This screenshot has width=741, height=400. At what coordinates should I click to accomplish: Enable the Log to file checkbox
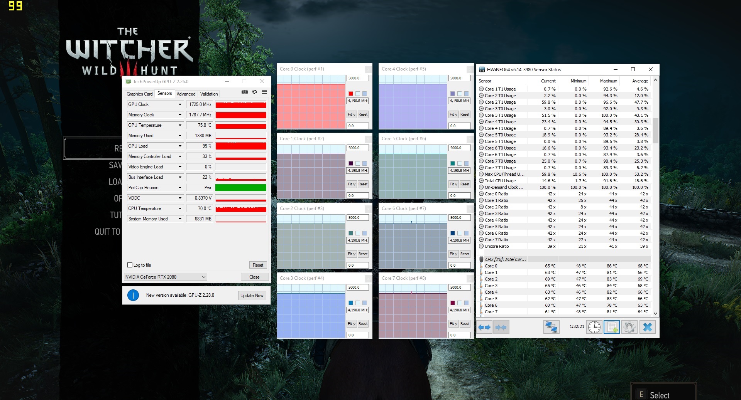pyautogui.click(x=130, y=265)
